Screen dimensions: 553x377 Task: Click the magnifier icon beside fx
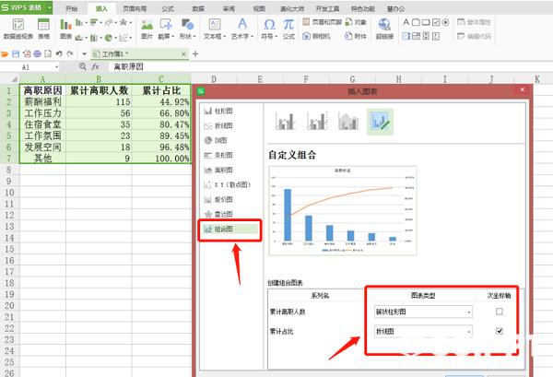click(x=83, y=66)
